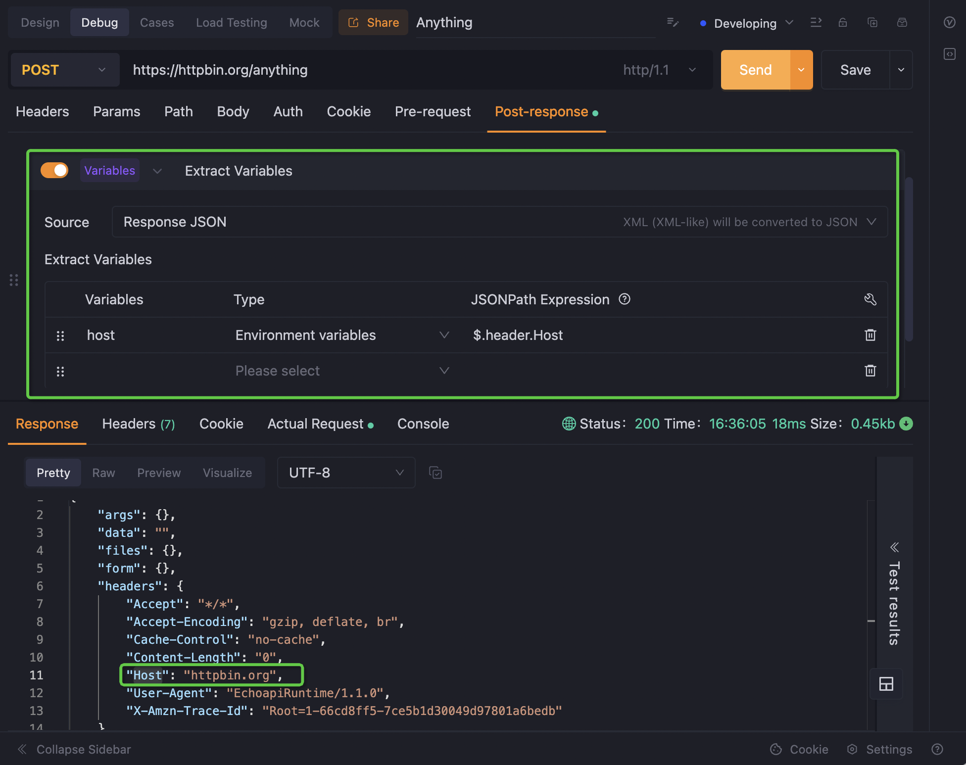Click the Anything request name field
This screenshot has height=765, width=966.
pyautogui.click(x=535, y=23)
